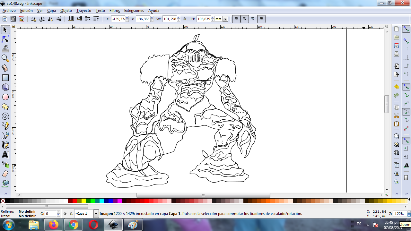The height and width of the screenshot is (231, 411).
Task: Rotate selection 90° counter-clockwise
Action: pyautogui.click(x=34, y=19)
